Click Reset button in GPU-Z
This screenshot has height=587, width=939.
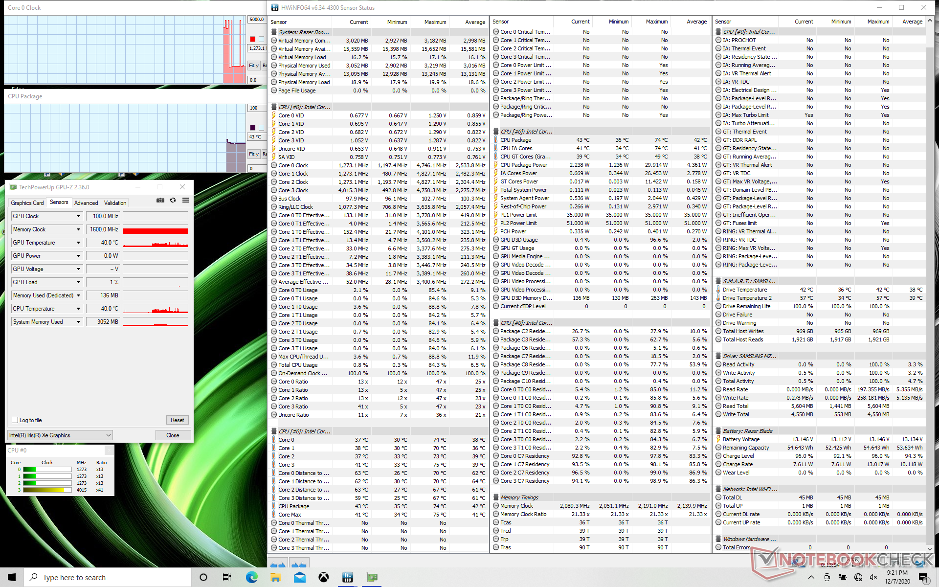(177, 420)
